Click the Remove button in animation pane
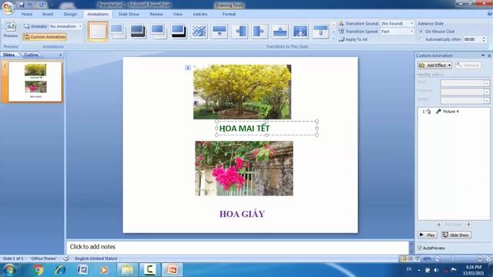 [468, 65]
